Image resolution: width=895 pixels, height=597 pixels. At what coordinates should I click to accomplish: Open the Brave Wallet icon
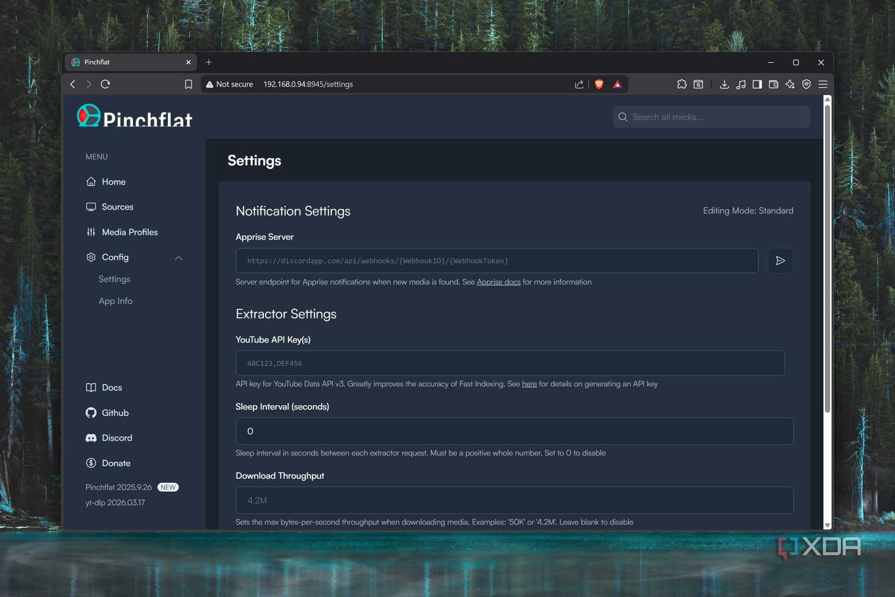(x=773, y=84)
